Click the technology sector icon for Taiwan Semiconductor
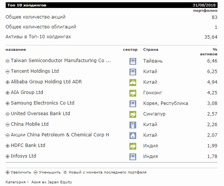Image resolution: width=224 pixels, height=186 pixels. tap(133, 61)
